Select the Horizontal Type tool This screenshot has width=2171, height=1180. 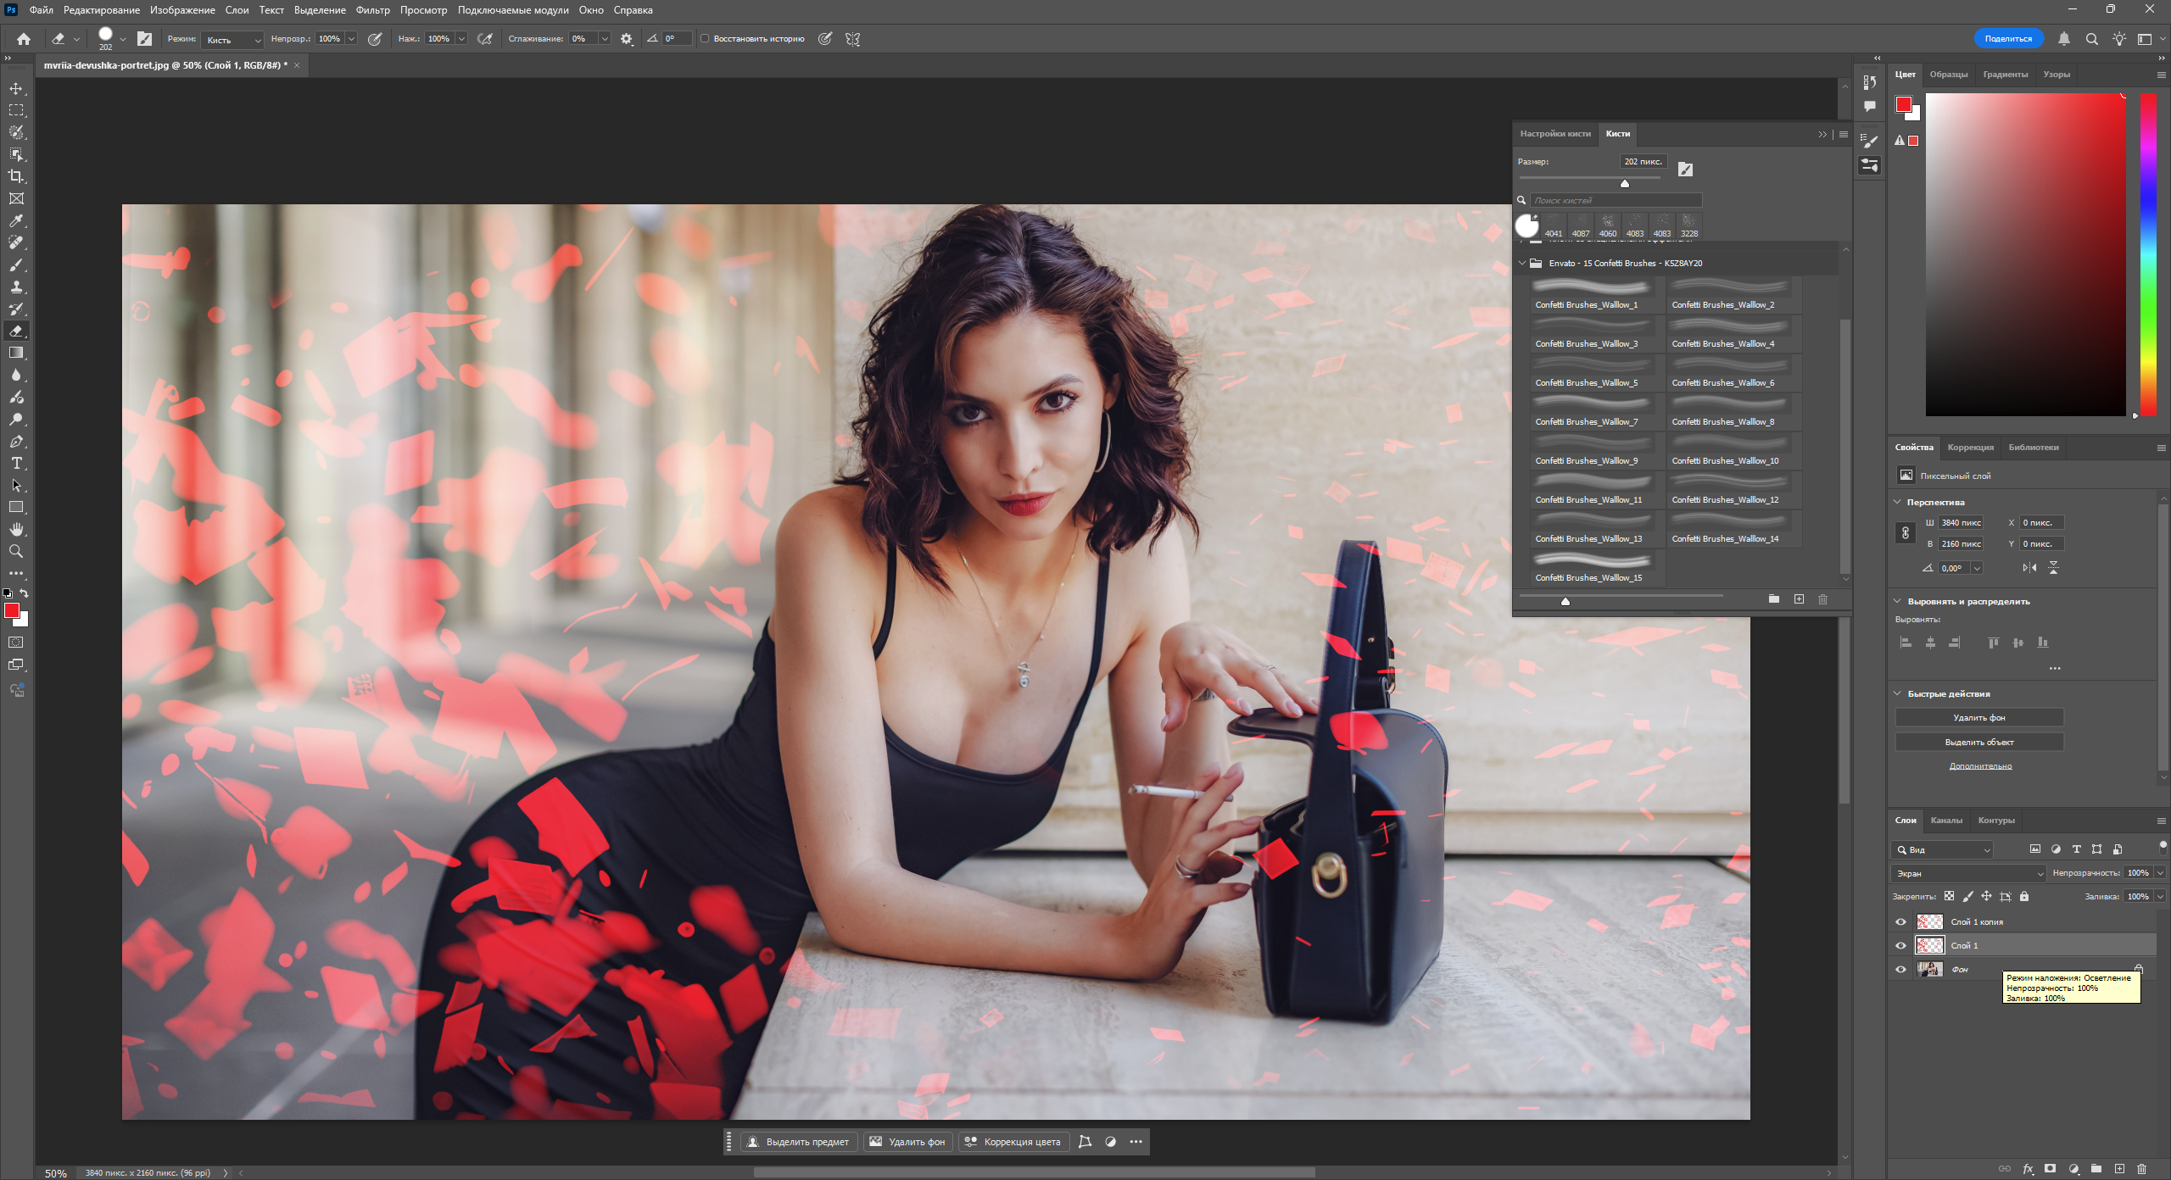click(x=16, y=463)
